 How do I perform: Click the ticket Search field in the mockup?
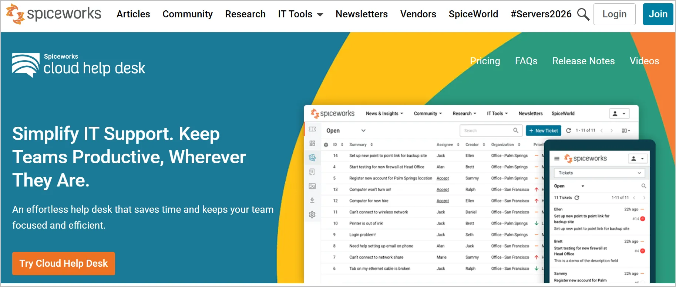[491, 130]
